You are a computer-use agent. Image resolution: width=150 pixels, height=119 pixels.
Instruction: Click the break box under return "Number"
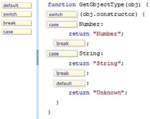point(69,43)
